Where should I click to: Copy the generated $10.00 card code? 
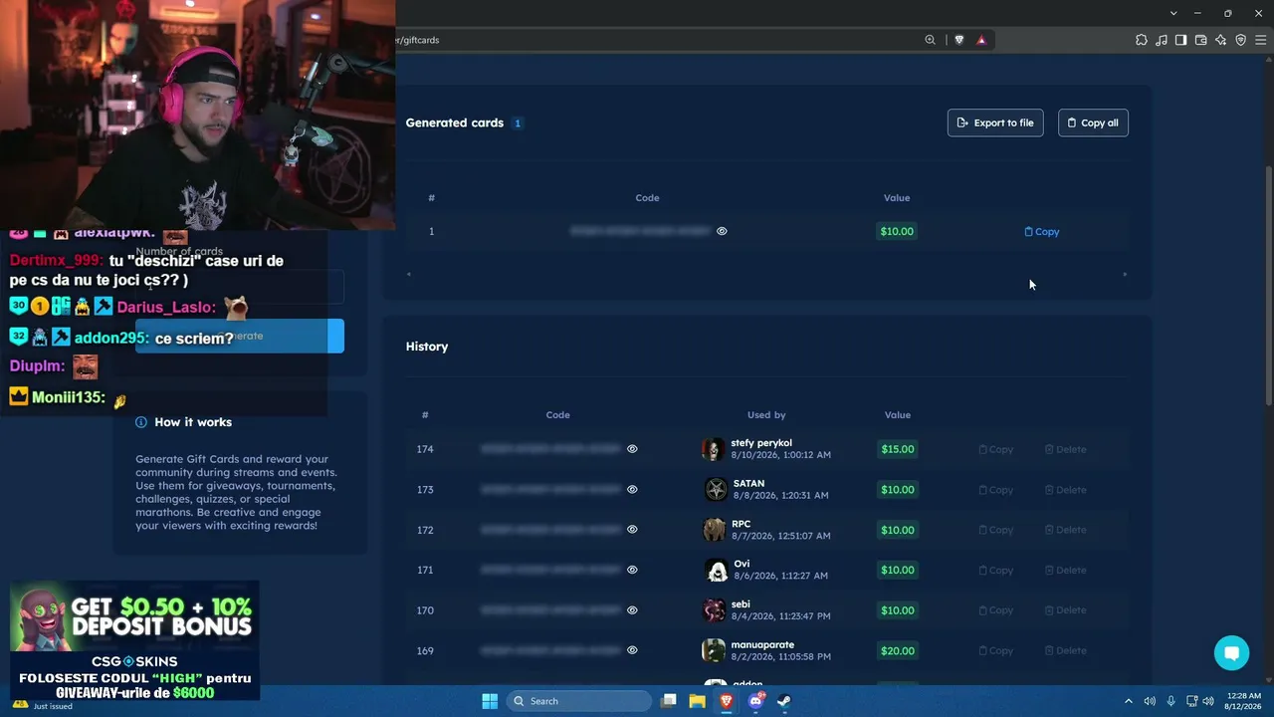point(1042,231)
